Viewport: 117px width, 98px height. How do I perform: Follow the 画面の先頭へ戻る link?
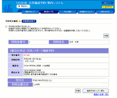click(101, 95)
